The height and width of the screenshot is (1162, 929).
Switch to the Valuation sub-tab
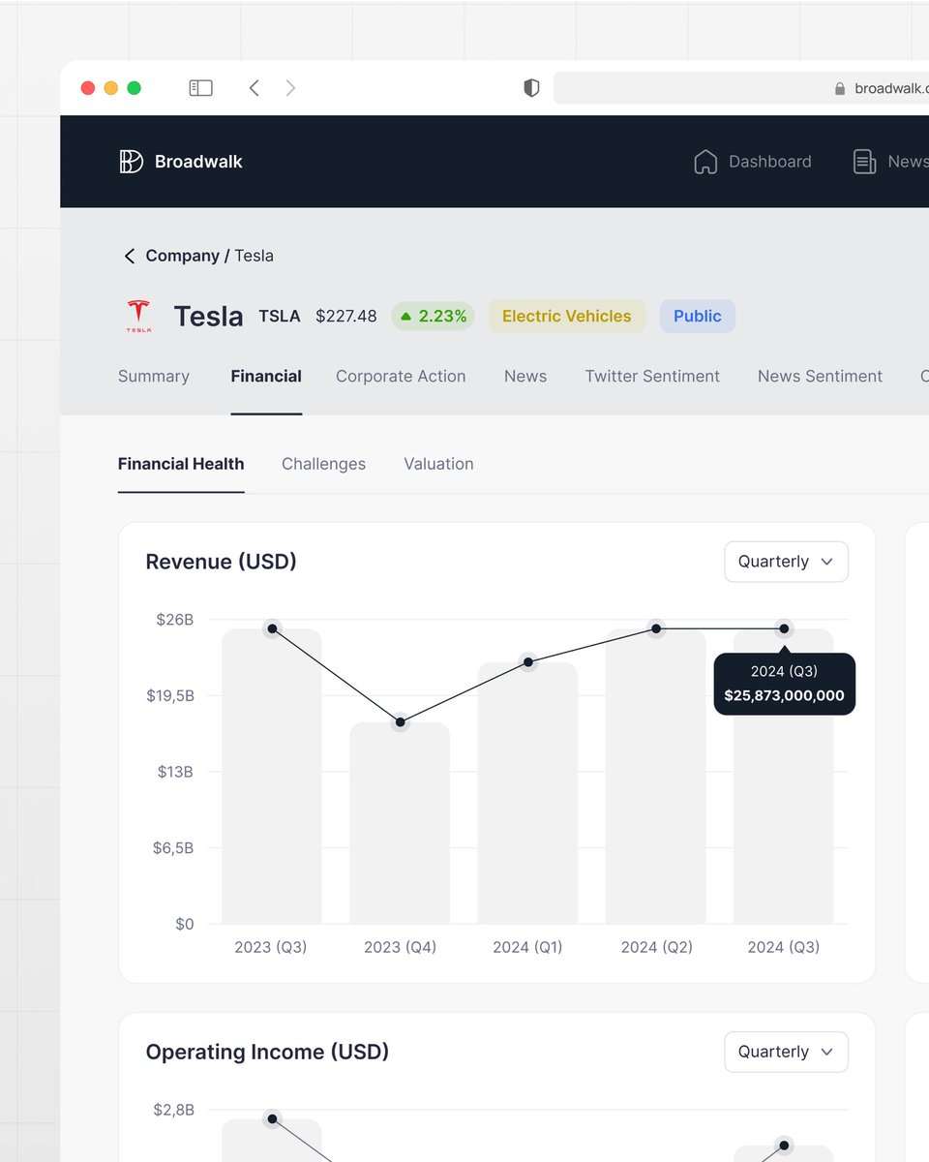tap(438, 464)
